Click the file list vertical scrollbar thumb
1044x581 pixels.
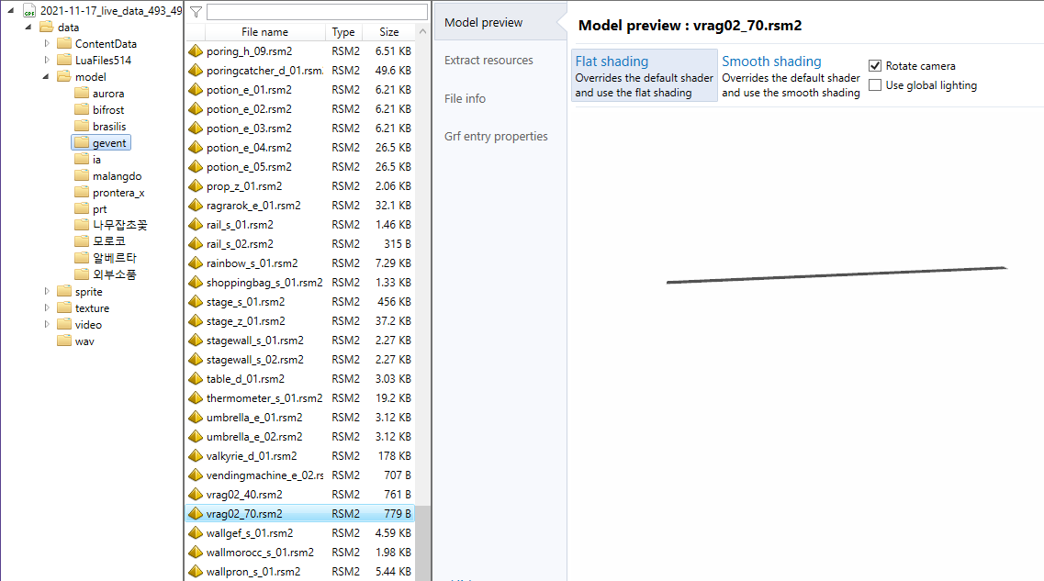(x=422, y=543)
